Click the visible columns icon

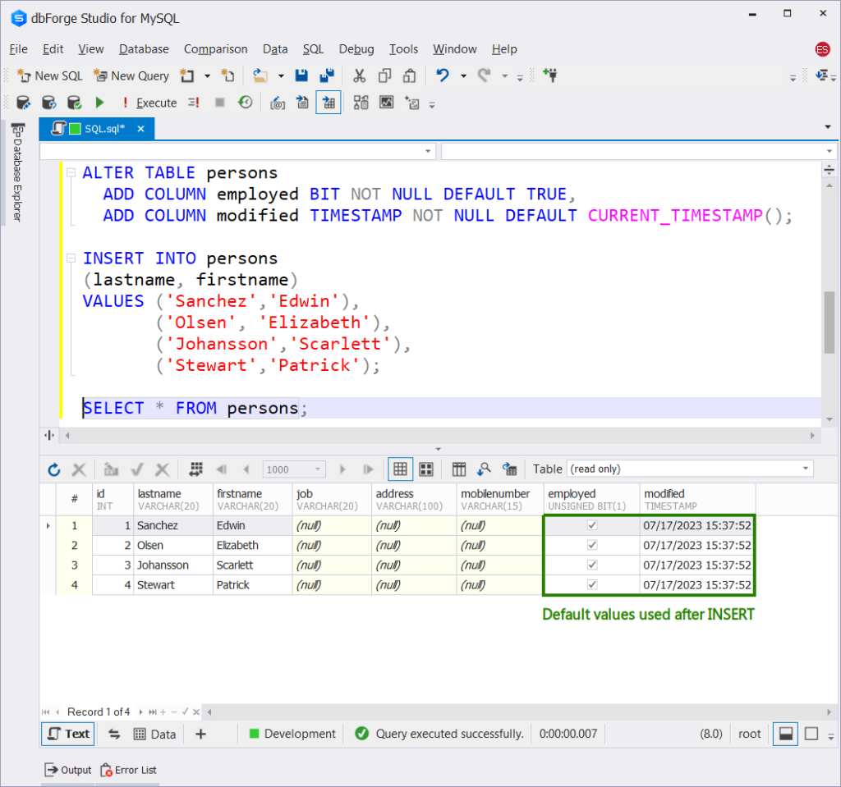pos(459,469)
